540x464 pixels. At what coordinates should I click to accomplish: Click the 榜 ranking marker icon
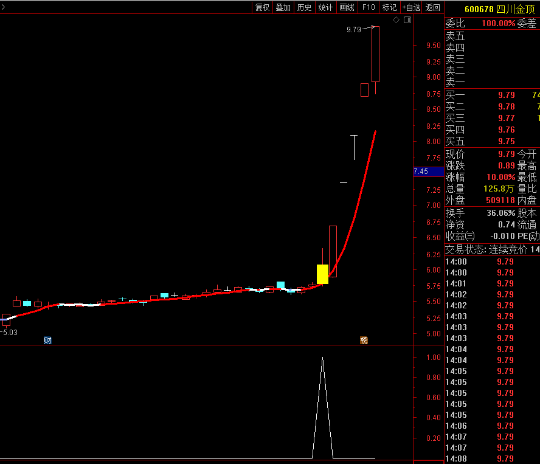pyautogui.click(x=364, y=341)
